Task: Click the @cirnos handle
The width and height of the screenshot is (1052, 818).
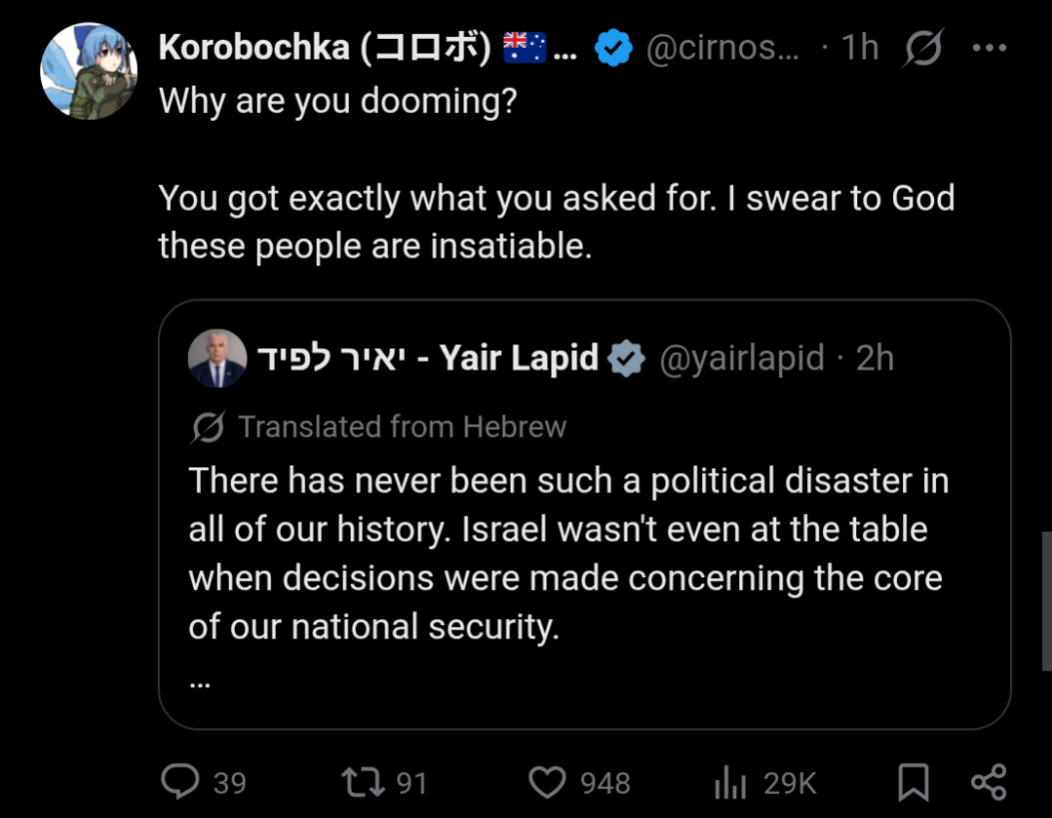Action: pyautogui.click(x=722, y=48)
